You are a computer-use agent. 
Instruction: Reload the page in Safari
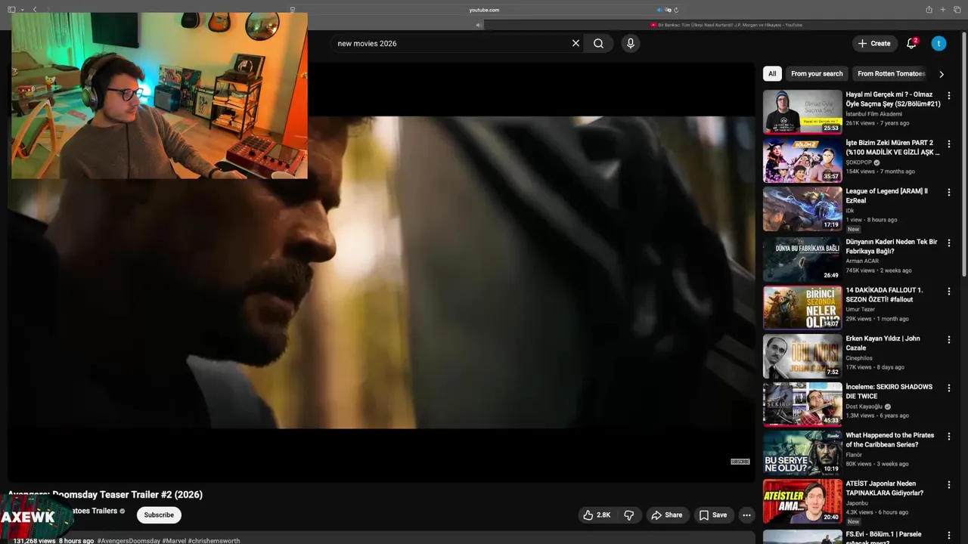point(676,10)
